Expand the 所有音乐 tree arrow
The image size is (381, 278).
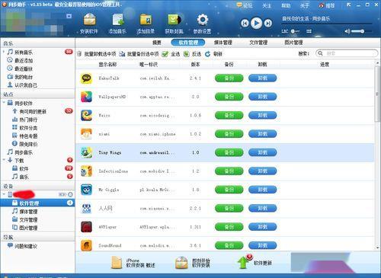click(x=4, y=52)
